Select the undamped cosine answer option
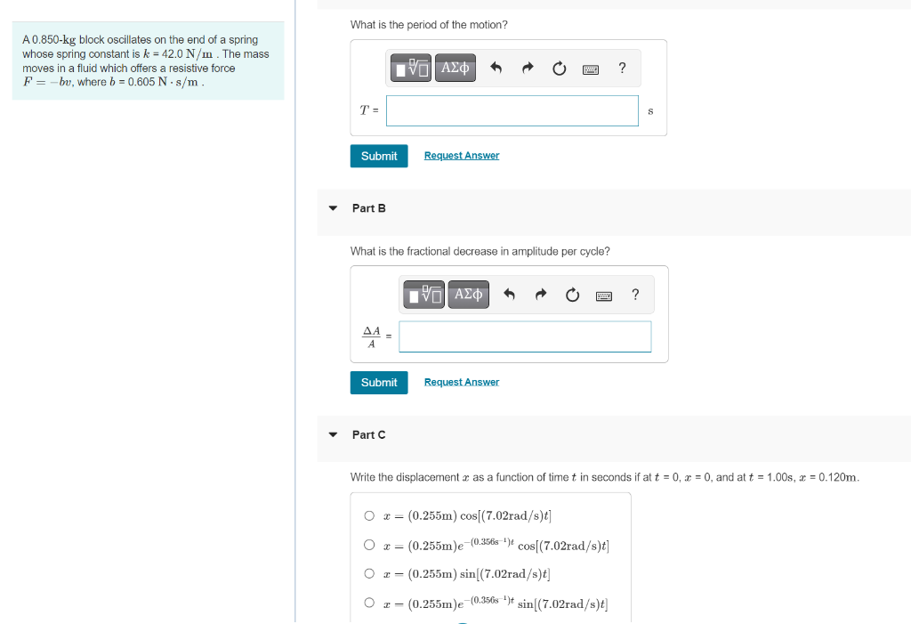This screenshot has width=911, height=624. (x=369, y=515)
